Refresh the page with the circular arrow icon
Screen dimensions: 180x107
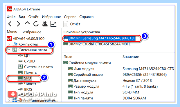coord(36,24)
